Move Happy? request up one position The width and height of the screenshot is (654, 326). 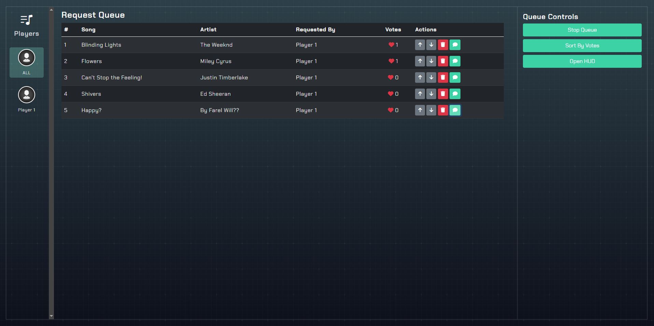420,110
